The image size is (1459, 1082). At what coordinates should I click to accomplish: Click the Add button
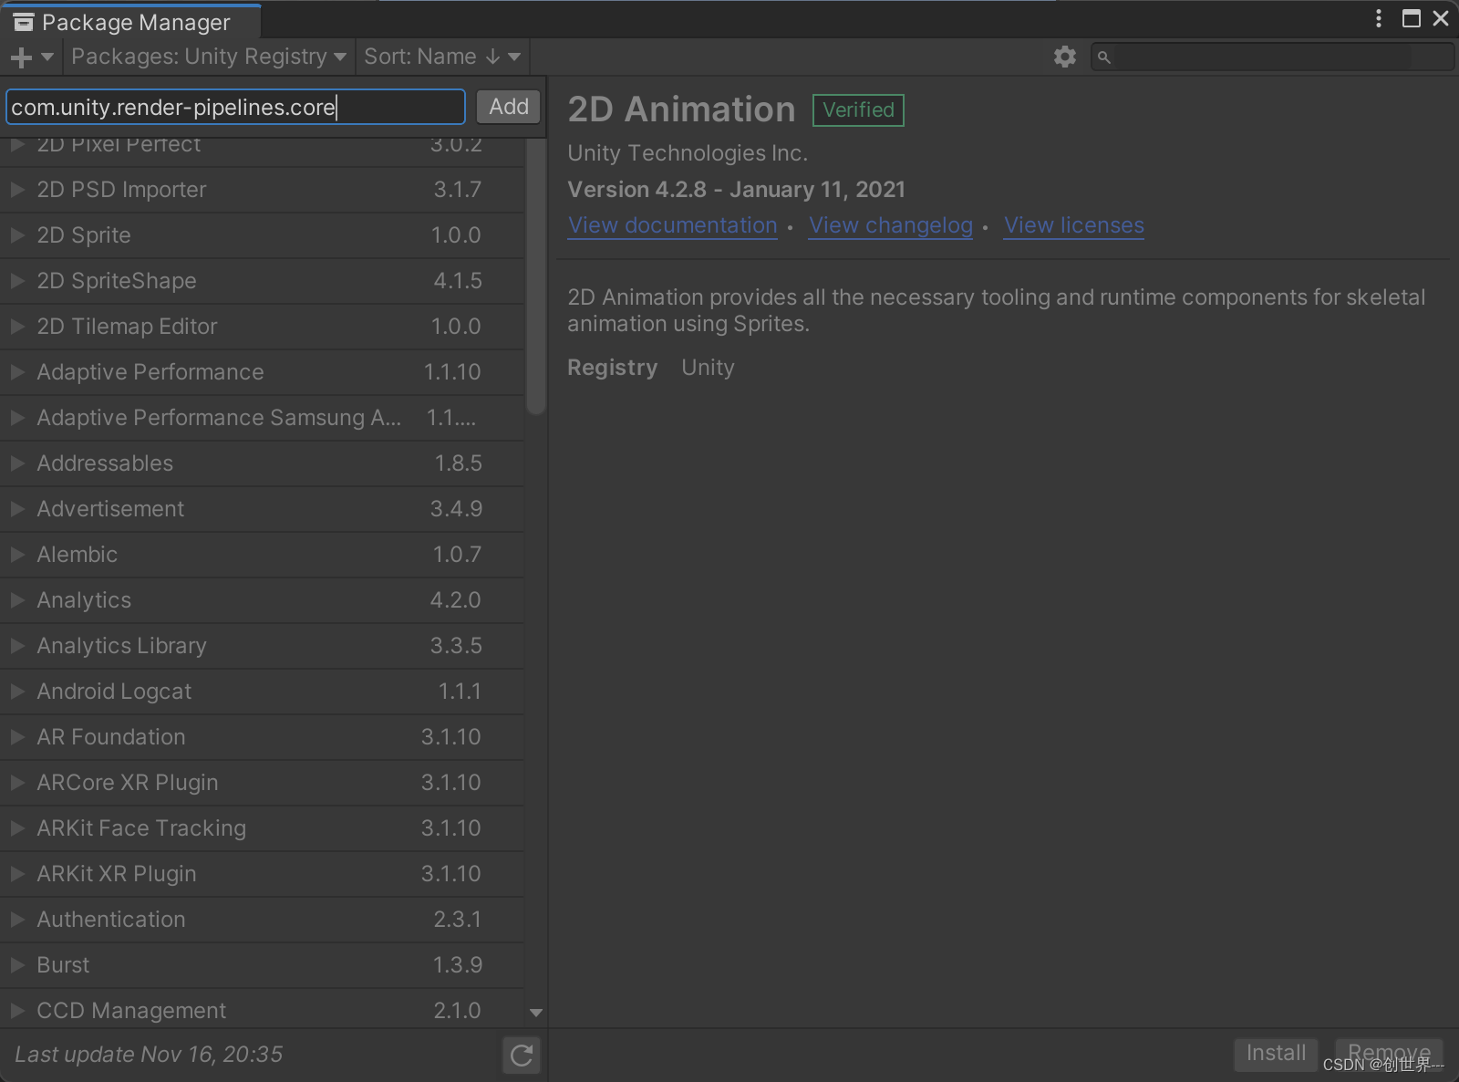[507, 106]
